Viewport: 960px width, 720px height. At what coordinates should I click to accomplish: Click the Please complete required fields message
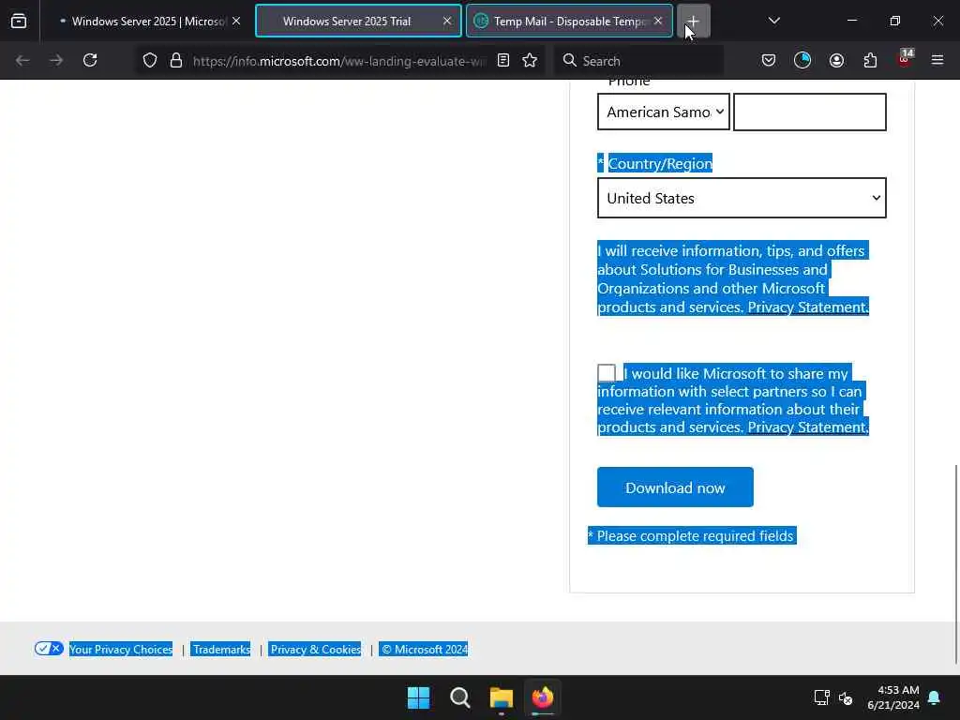pos(692,535)
